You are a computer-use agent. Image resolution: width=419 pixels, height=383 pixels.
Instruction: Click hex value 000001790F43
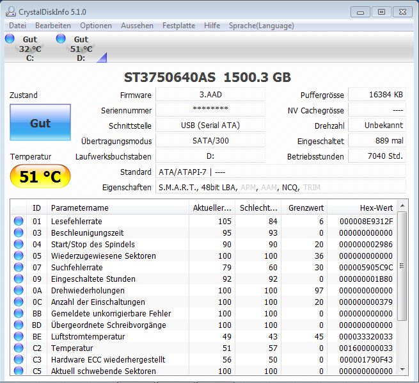coord(366,360)
